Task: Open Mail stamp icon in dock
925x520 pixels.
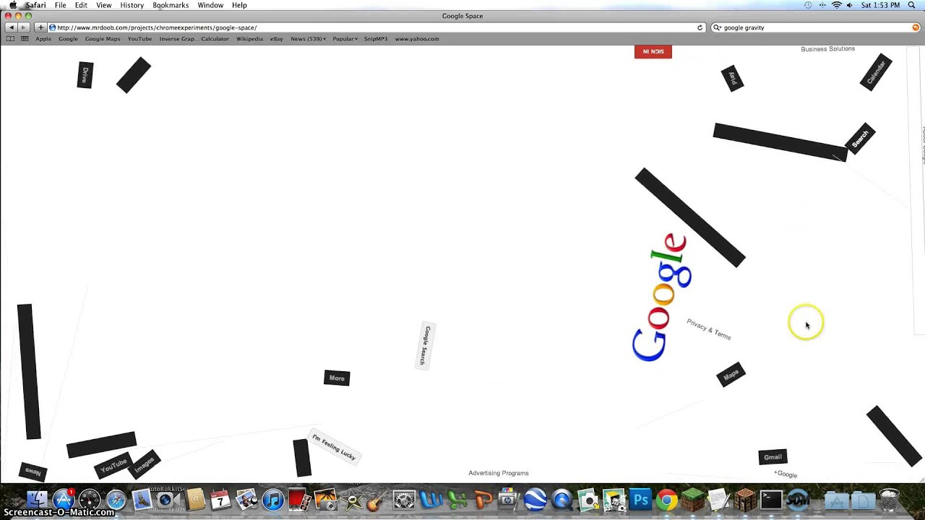Action: pyautogui.click(x=142, y=499)
